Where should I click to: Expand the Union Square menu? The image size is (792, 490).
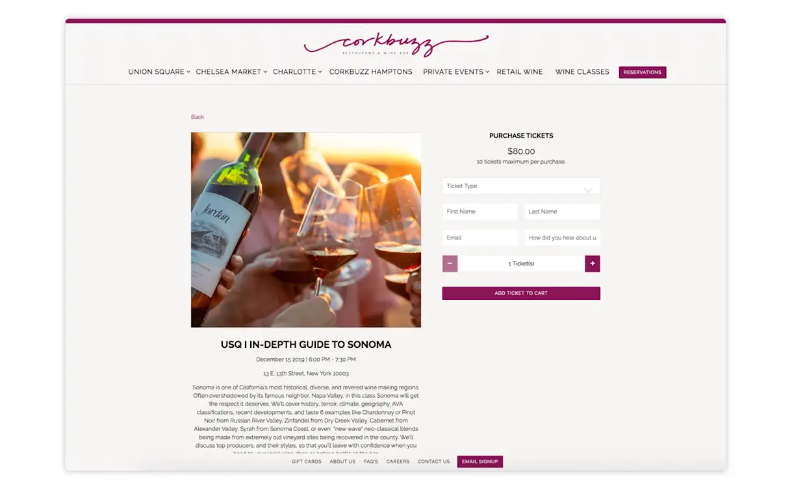coord(159,72)
